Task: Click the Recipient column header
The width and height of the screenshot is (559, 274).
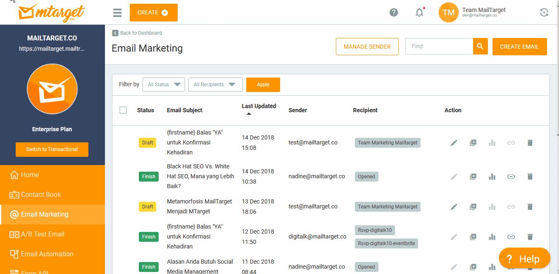Action: (365, 110)
